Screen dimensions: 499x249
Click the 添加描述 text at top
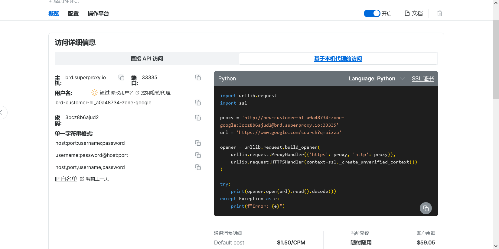[64, 2]
